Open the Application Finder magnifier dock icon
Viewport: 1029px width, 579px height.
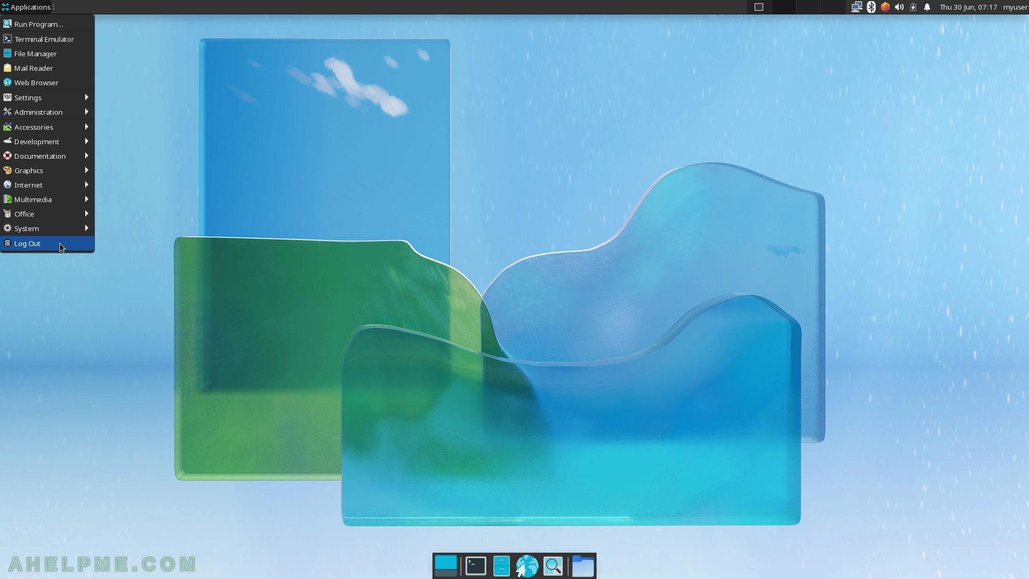coord(553,566)
